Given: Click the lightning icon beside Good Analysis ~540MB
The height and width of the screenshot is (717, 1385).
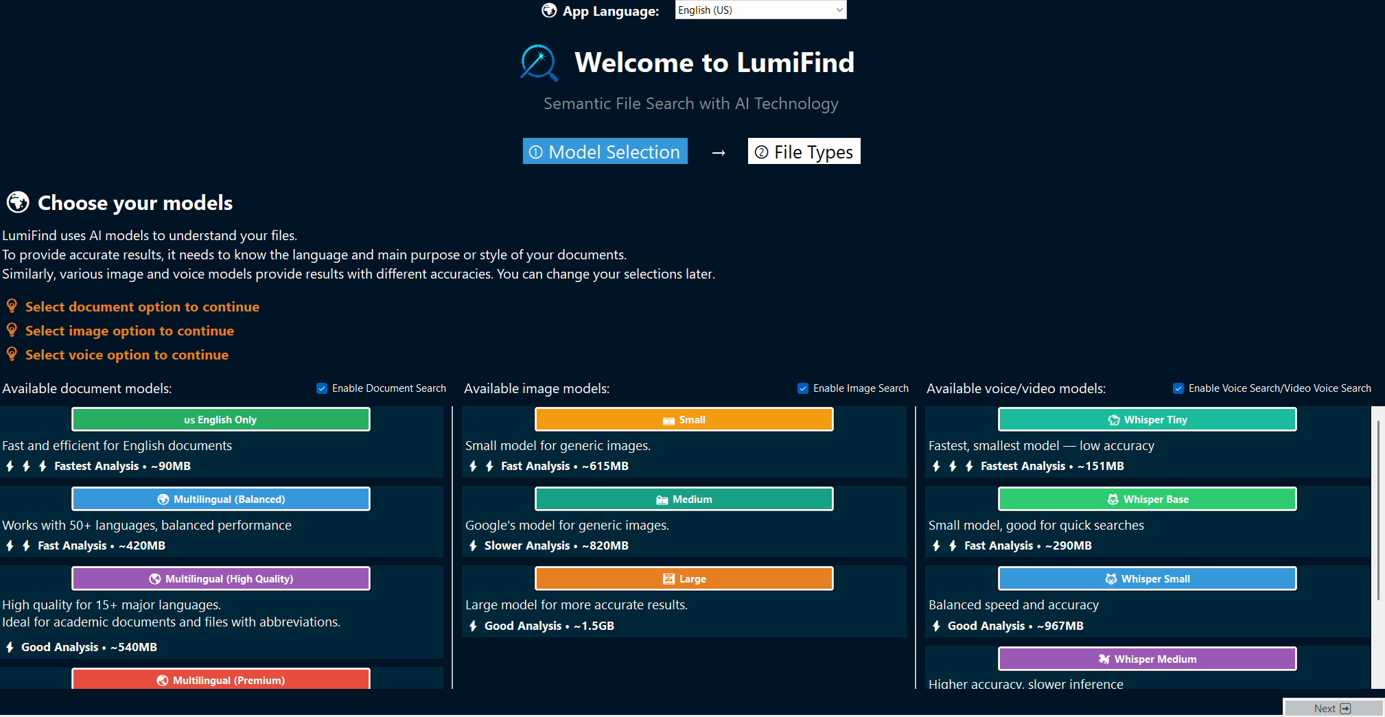Looking at the screenshot, I should 10,647.
